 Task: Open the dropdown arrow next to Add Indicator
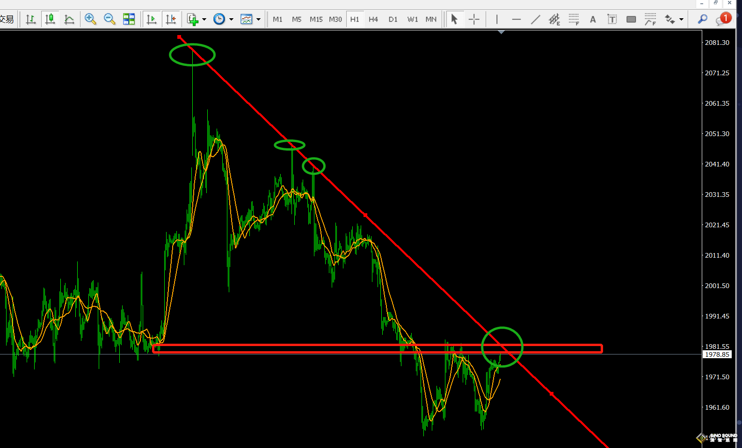[204, 20]
